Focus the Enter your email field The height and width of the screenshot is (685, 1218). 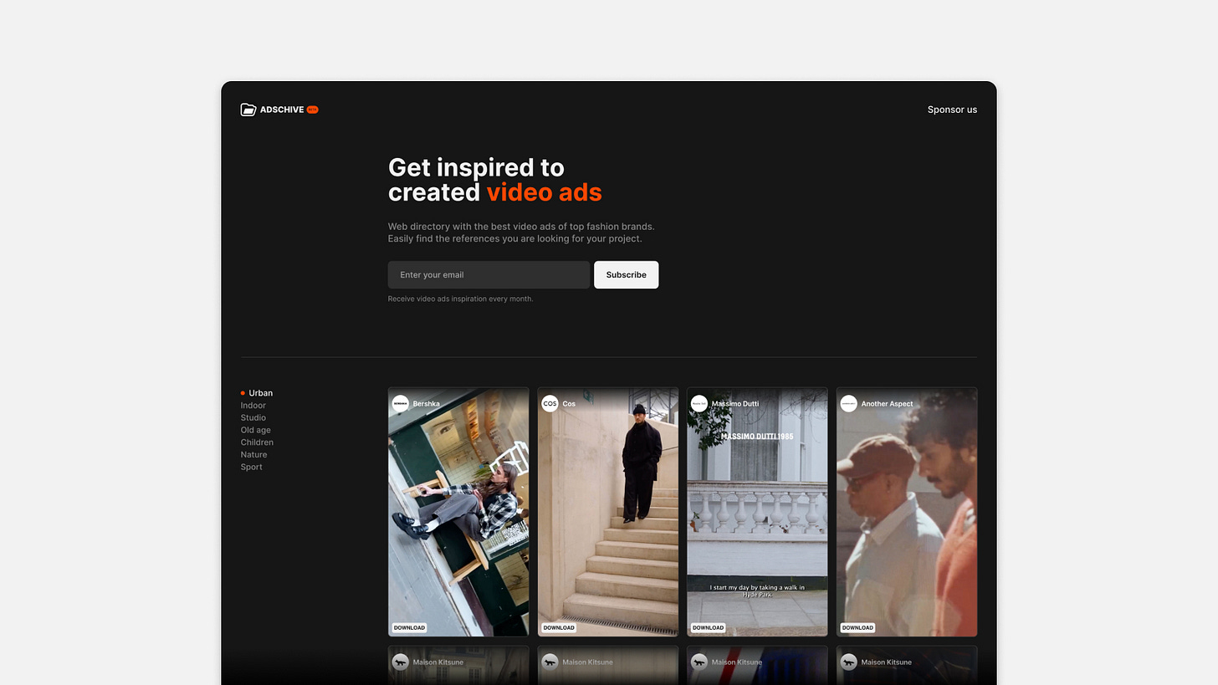(x=489, y=274)
